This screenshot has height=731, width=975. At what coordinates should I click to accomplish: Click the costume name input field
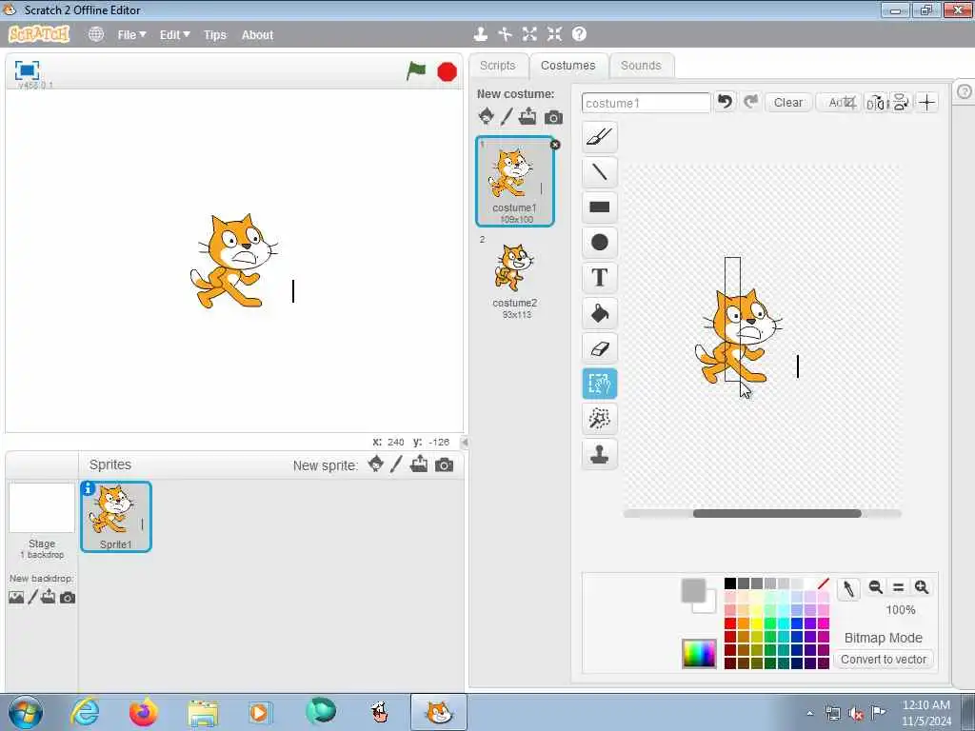click(x=647, y=103)
